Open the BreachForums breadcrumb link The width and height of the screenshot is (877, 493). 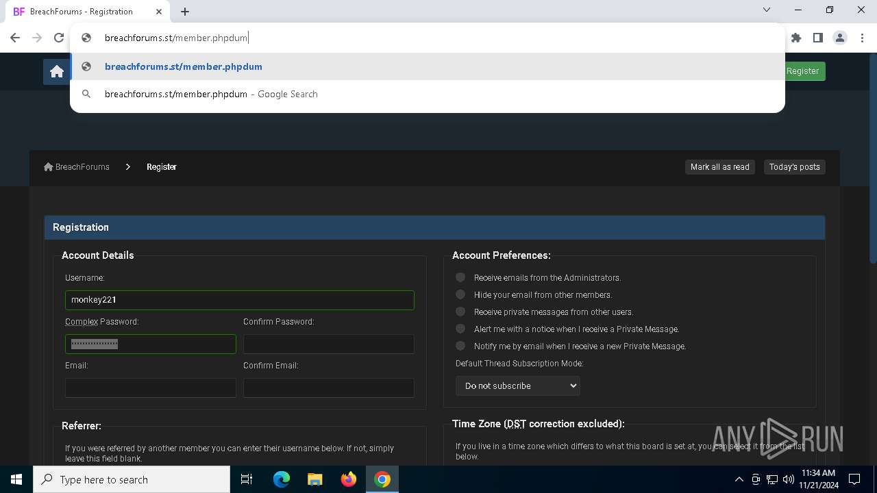(x=77, y=167)
